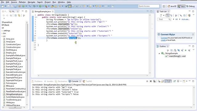The width and height of the screenshot is (197, 111).
Task: Click the create local task link
Action: (163, 40)
